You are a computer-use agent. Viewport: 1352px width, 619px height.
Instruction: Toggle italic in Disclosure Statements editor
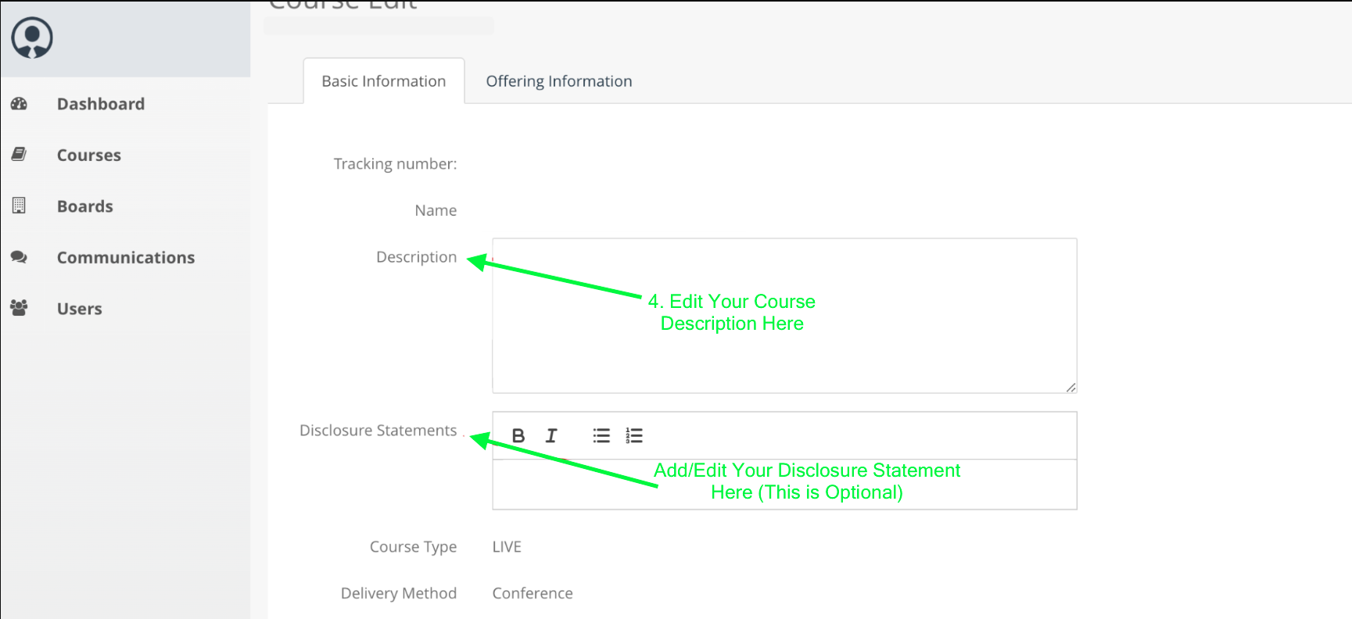tap(551, 435)
